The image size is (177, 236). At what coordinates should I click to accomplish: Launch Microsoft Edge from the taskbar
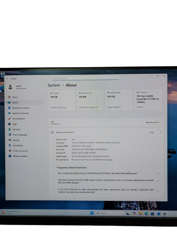tap(146, 213)
